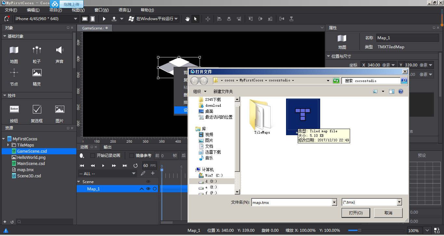This screenshot has width=444, height=236.
Task: Jump to last frame in animation
Action: [125, 166]
